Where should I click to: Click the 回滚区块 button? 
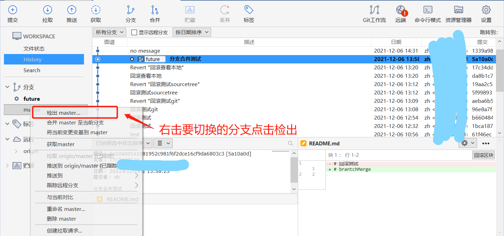click(484, 155)
